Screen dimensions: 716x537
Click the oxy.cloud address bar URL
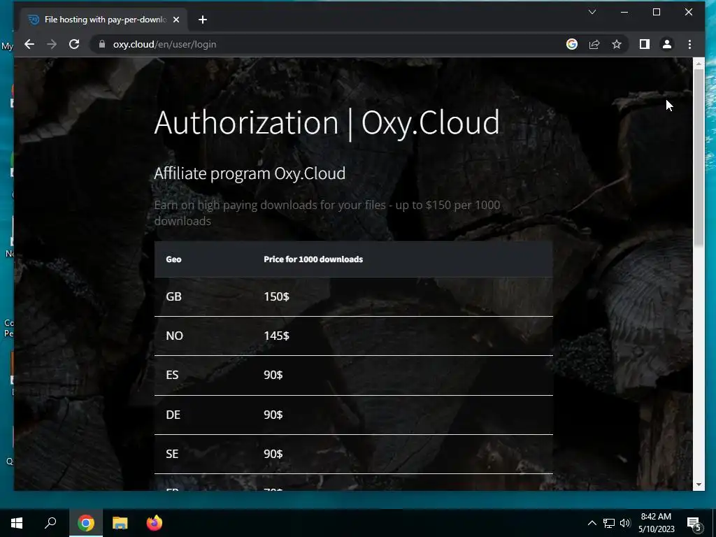[x=164, y=44]
